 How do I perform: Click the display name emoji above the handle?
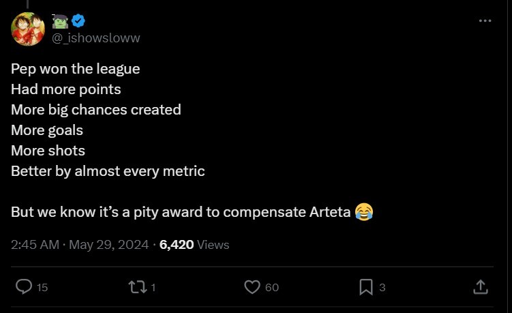coord(60,21)
